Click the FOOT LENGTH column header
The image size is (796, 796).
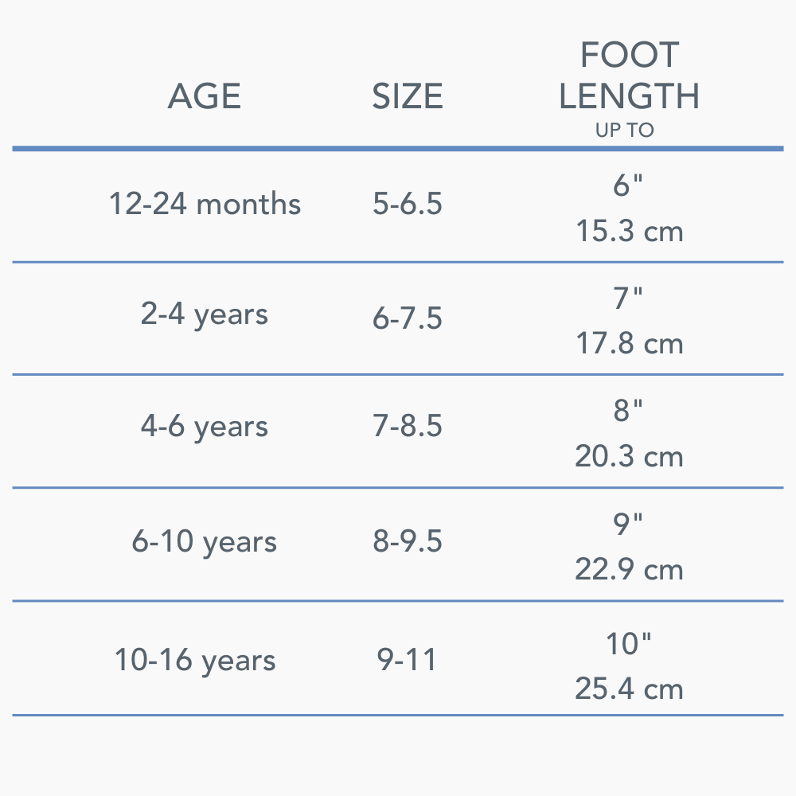pyautogui.click(x=629, y=76)
